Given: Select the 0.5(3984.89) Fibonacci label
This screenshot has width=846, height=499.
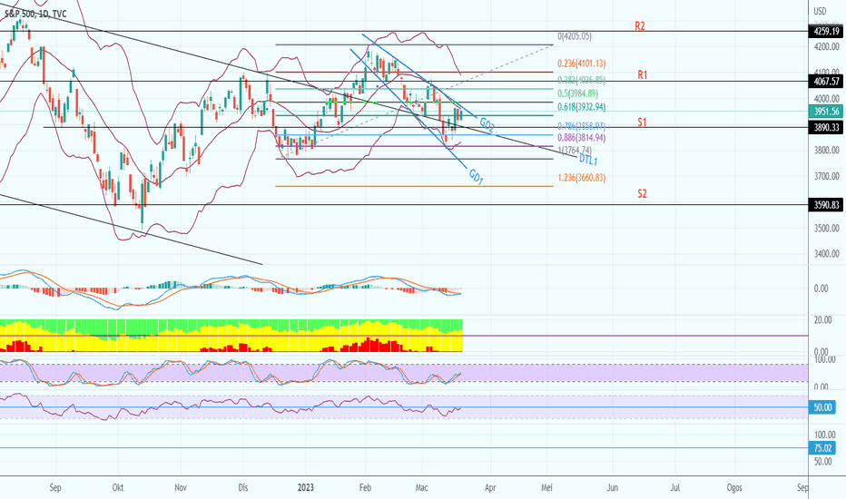Looking at the screenshot, I should (578, 93).
